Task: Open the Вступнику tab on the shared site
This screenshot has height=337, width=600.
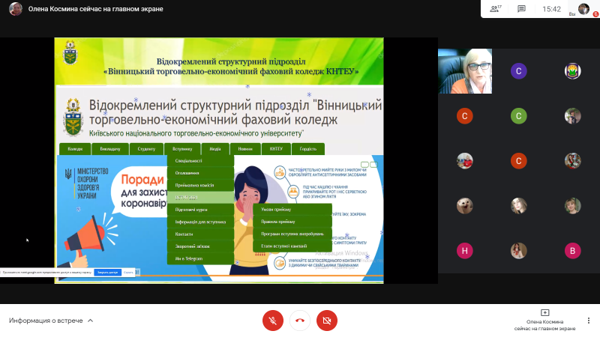Action: (182, 149)
